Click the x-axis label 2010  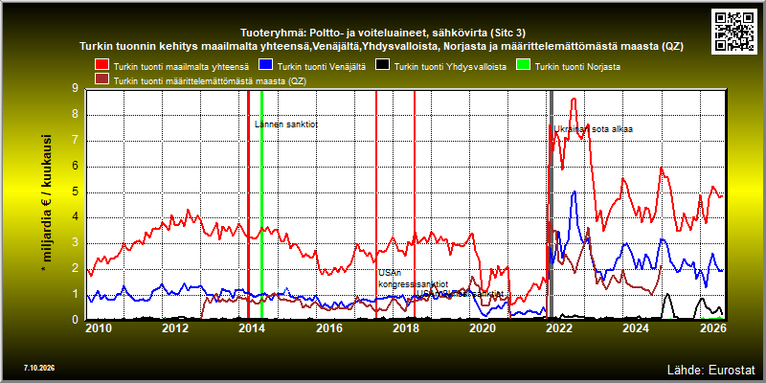tap(100, 327)
